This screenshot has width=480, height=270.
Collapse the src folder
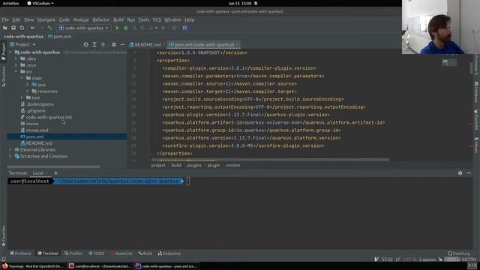[16, 72]
